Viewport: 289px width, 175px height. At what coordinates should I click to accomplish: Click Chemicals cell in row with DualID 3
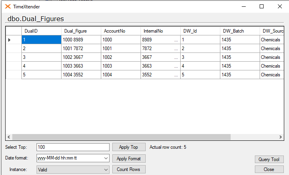click(272, 57)
